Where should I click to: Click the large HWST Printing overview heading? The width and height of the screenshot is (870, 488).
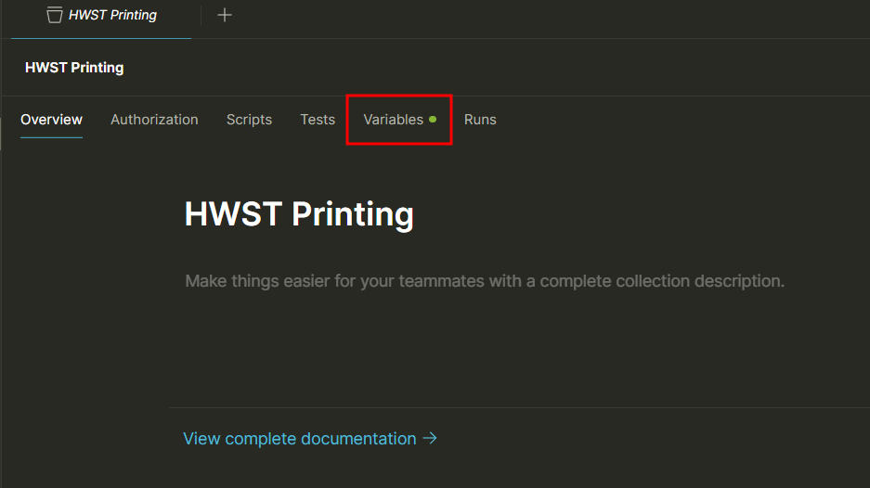(x=299, y=214)
